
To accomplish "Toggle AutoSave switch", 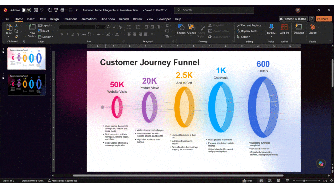I will click(x=26, y=10).
